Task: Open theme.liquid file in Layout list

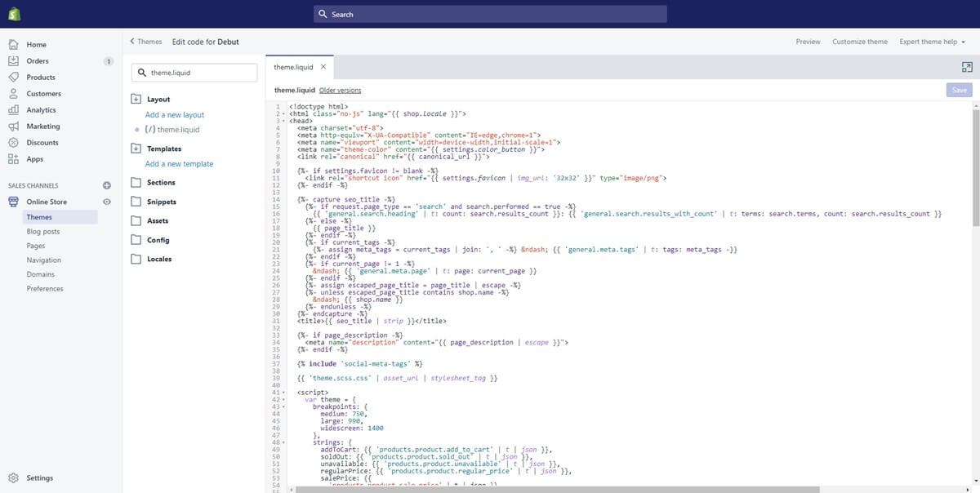Action: pyautogui.click(x=172, y=130)
